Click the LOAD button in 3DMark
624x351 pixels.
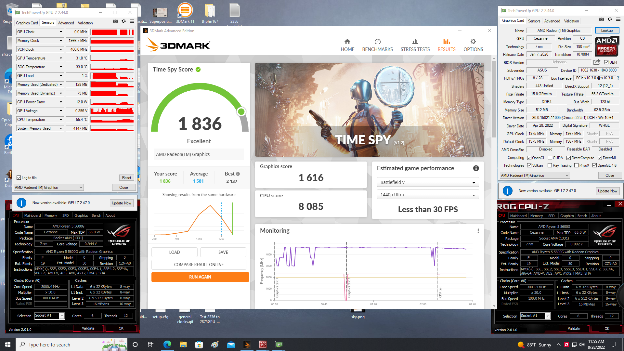pyautogui.click(x=175, y=252)
